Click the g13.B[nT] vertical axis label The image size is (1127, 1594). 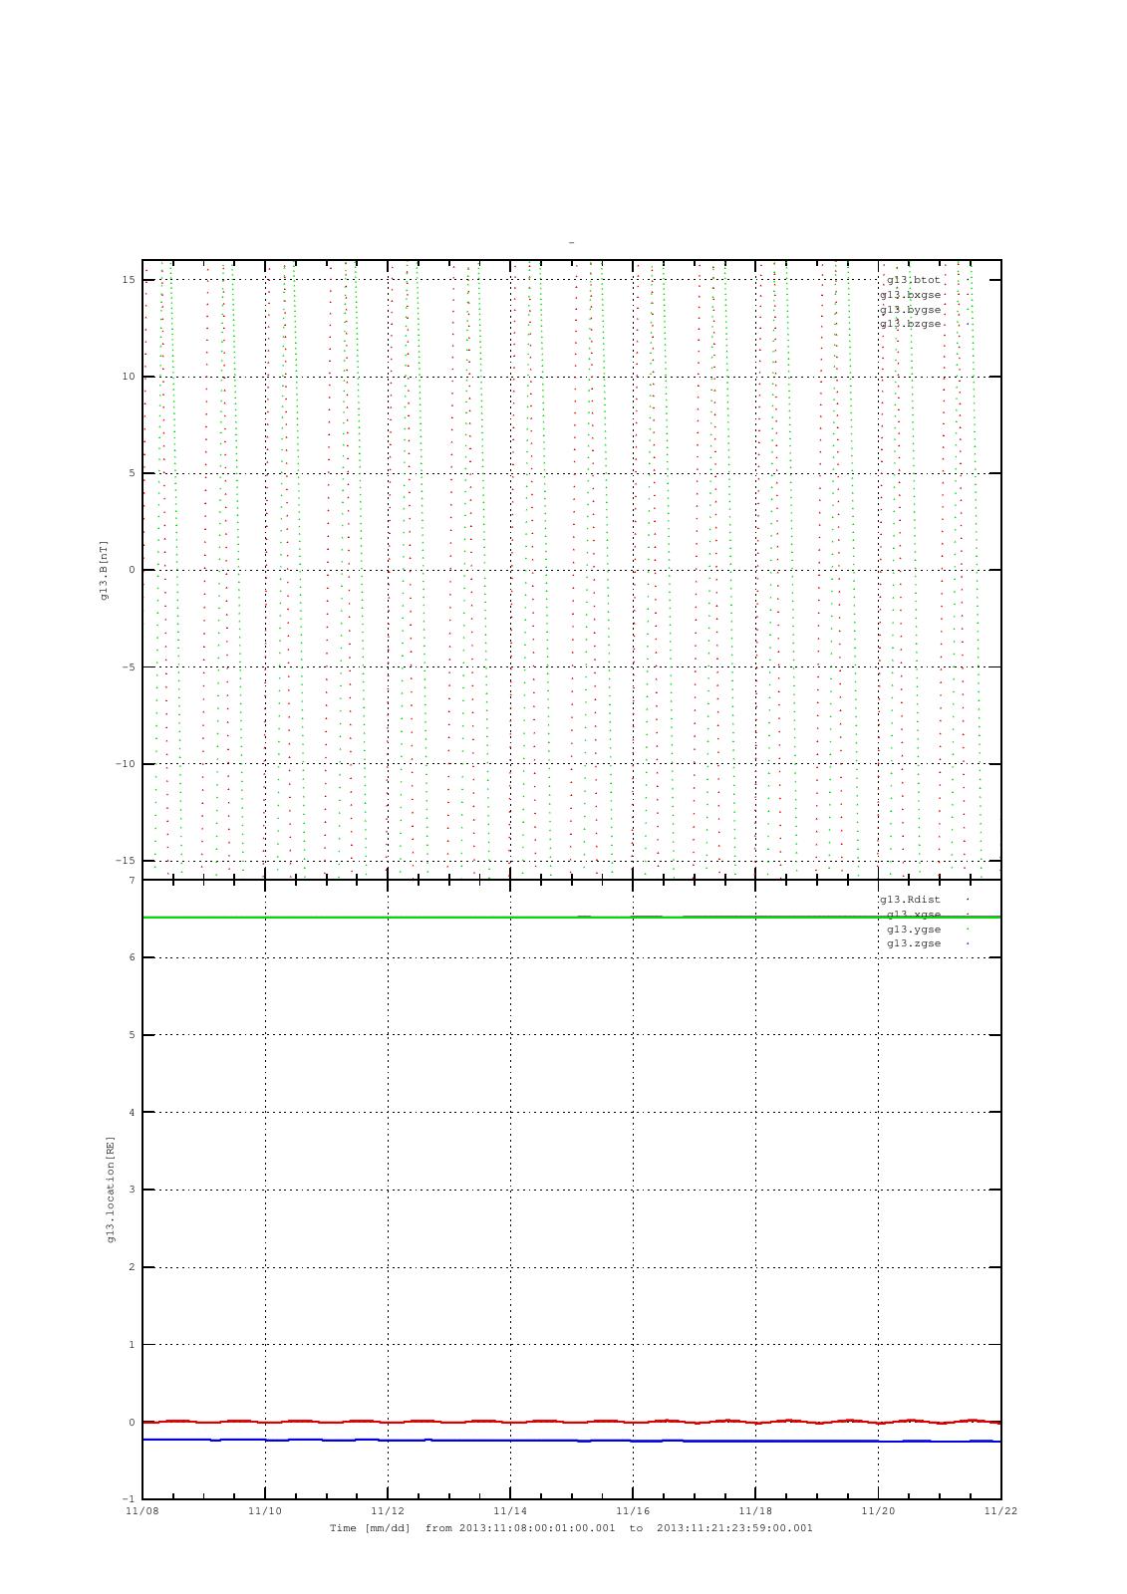pos(104,570)
